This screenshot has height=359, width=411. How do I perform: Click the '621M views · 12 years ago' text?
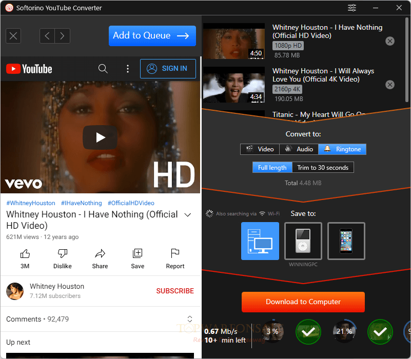tap(43, 237)
